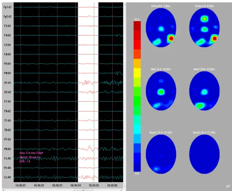Select the P8-A2 channel label
Image resolution: width=232 pixels, height=191 pixels.
[8, 149]
